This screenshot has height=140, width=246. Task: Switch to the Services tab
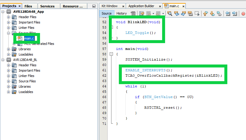pos(47,6)
